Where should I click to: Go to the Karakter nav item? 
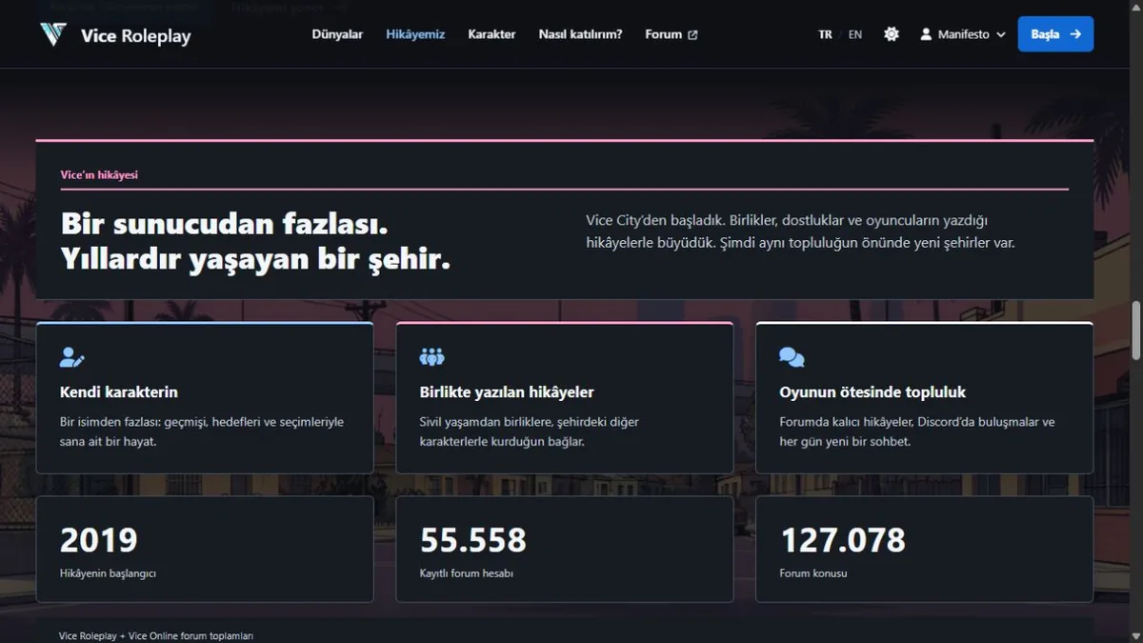point(491,34)
